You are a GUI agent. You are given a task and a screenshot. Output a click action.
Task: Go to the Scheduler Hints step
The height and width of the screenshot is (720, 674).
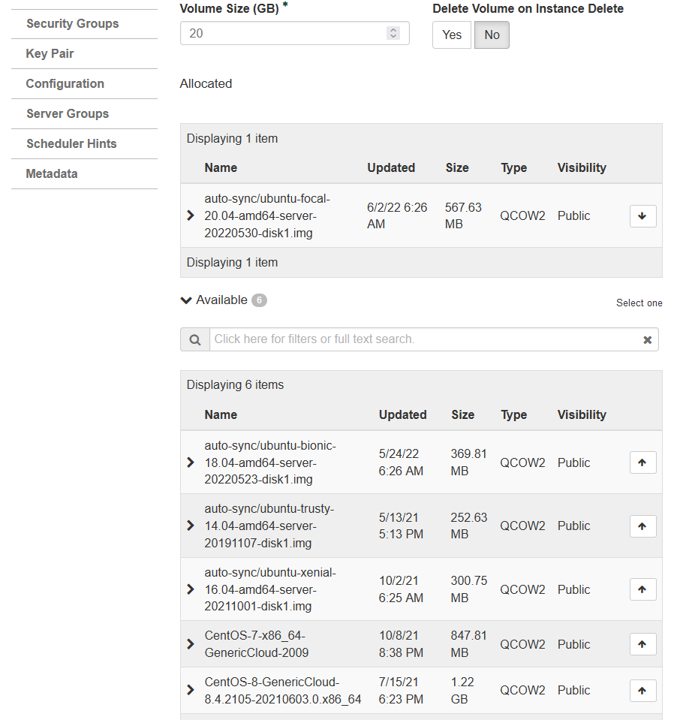pyautogui.click(x=71, y=144)
